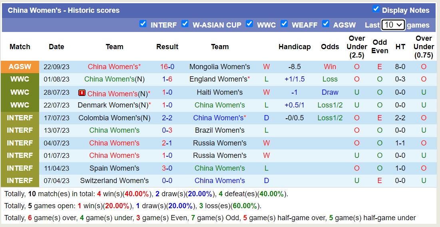Uncheck the INTERF filter checkbox
440x227 pixels.
(x=143, y=24)
